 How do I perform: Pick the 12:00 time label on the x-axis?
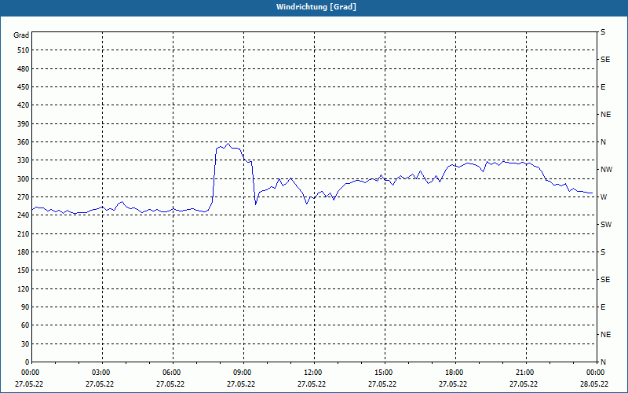tap(313, 372)
